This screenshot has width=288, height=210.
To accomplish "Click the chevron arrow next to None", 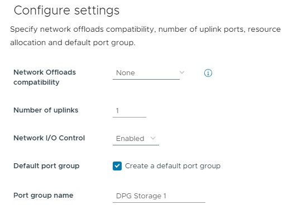I will [182, 72].
